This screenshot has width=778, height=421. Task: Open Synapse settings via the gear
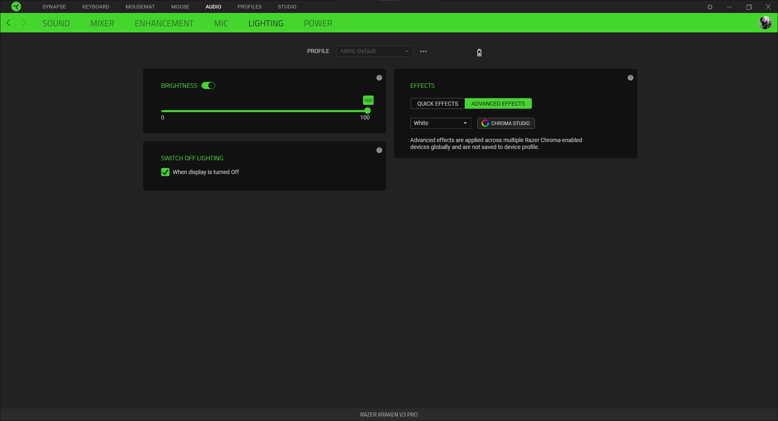tap(710, 6)
